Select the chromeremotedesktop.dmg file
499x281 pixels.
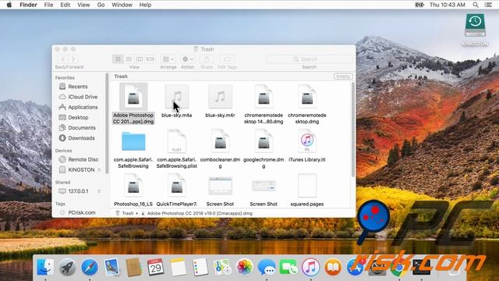(307, 97)
